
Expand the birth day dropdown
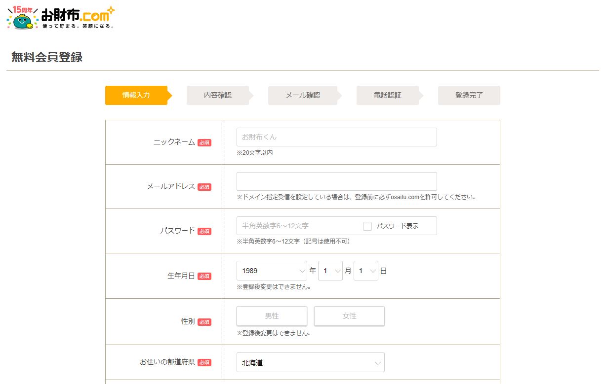click(365, 271)
